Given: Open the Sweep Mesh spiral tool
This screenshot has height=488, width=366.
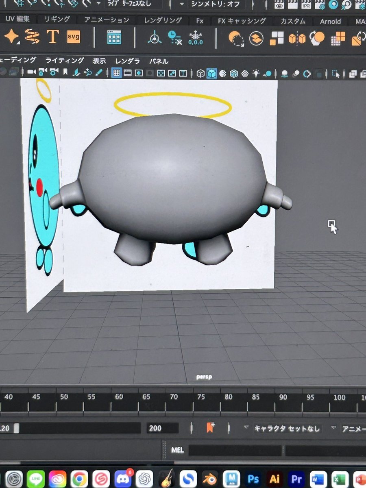Looking at the screenshot, I should pos(32,37).
